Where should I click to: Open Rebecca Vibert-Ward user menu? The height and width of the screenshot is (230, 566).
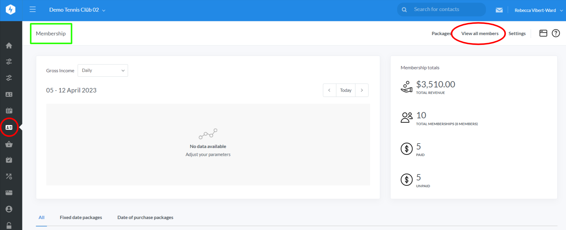tap(538, 10)
